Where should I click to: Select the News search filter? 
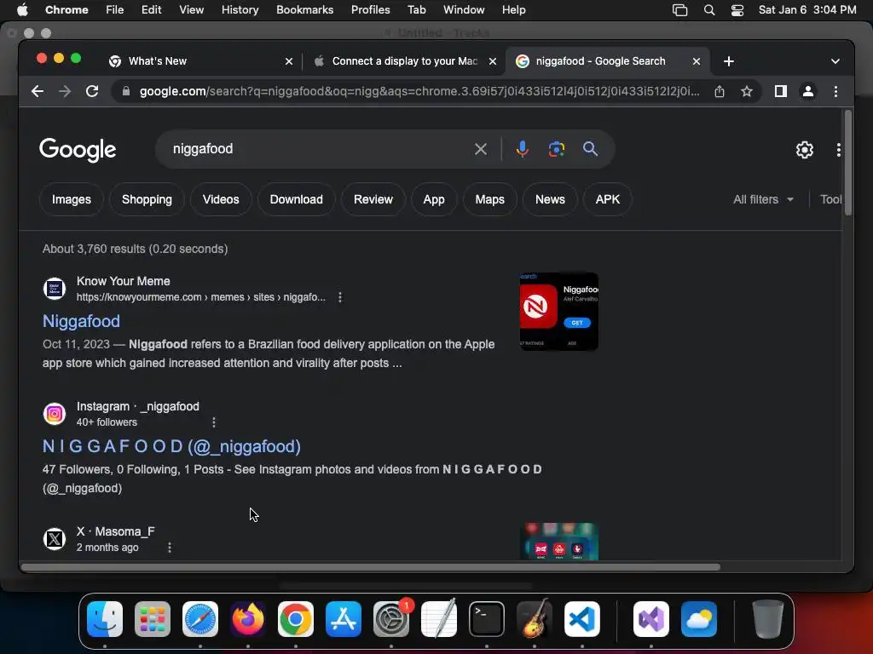550,199
